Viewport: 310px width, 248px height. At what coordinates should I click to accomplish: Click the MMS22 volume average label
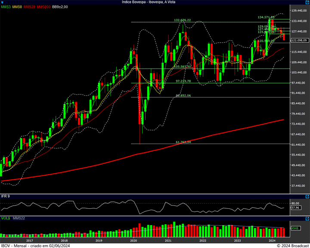pos(19,218)
